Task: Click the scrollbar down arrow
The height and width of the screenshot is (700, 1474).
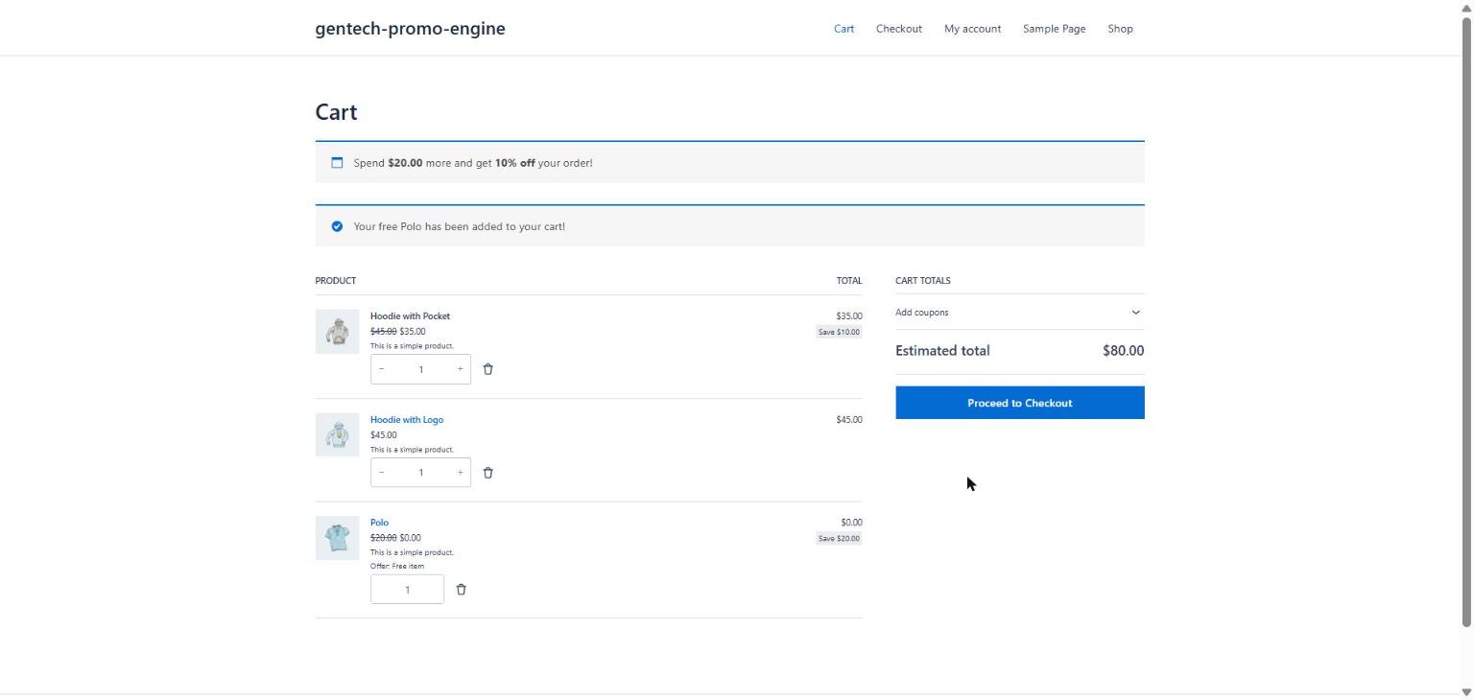Action: point(1466,692)
